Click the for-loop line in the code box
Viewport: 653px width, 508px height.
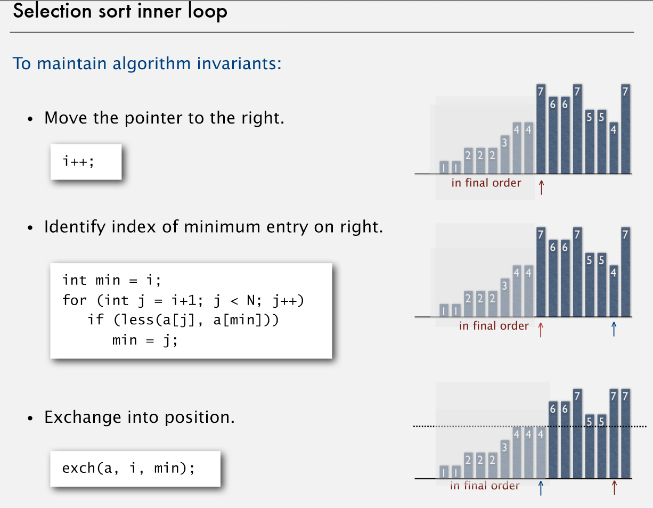(x=183, y=300)
